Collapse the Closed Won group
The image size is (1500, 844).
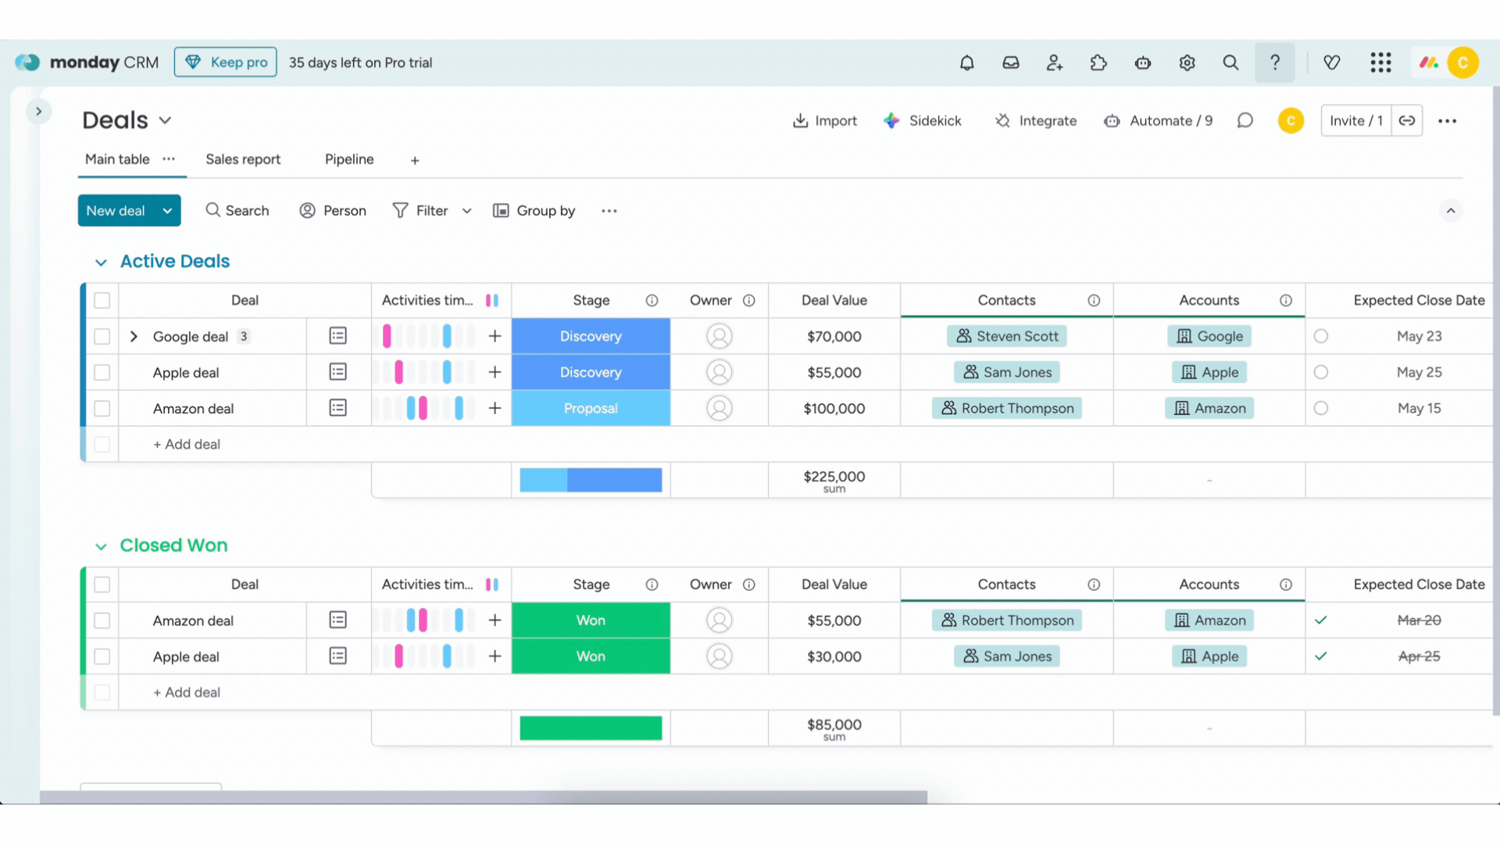click(101, 546)
